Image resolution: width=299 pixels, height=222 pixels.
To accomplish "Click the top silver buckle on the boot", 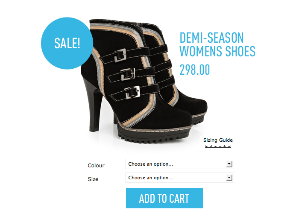I will [x=120, y=55].
